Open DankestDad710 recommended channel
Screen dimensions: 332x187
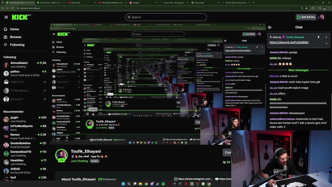click(25, 153)
